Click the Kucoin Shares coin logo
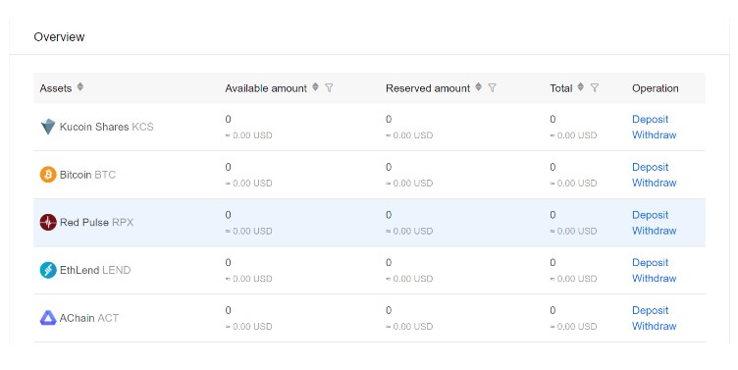Image resolution: width=738 pixels, height=370 pixels. click(48, 127)
